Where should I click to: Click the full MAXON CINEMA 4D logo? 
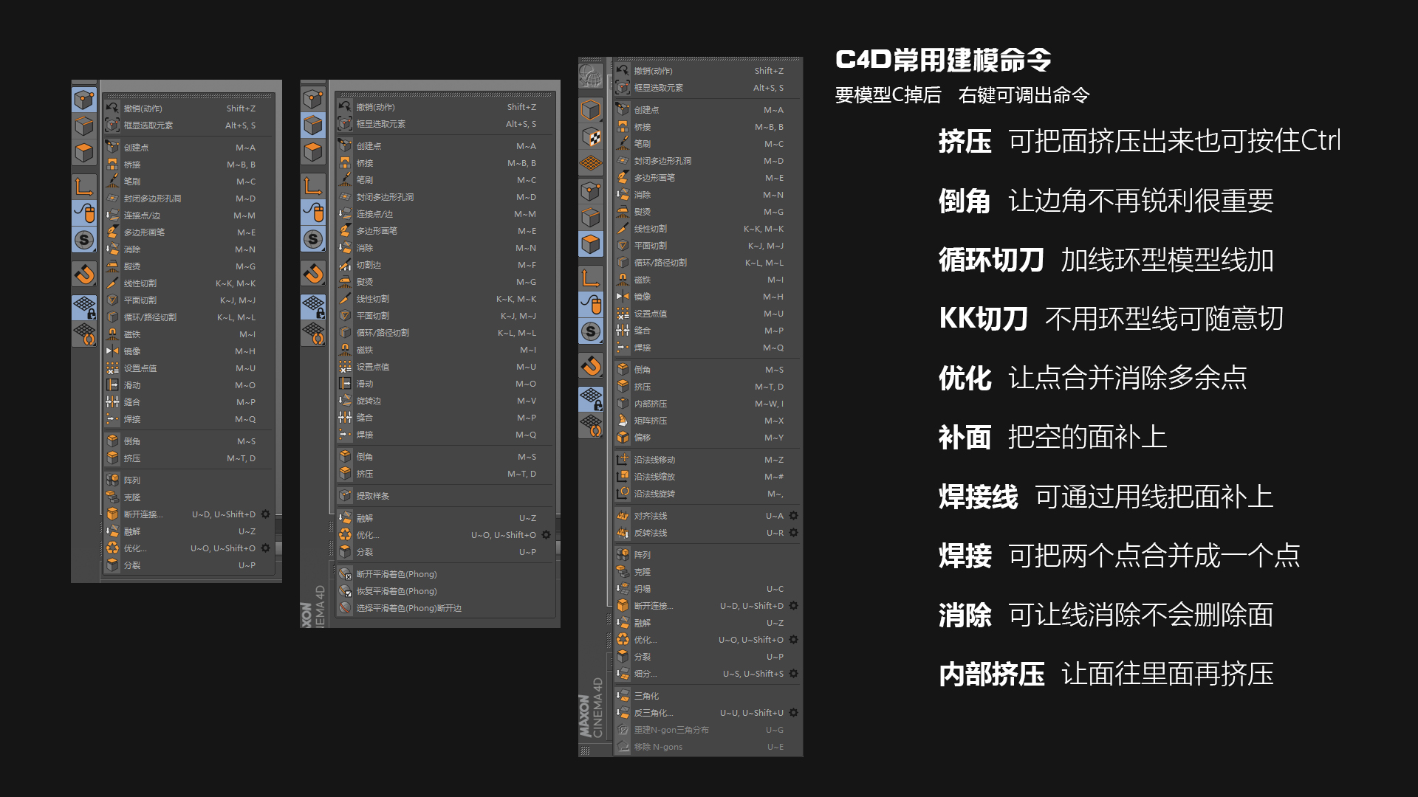[591, 708]
